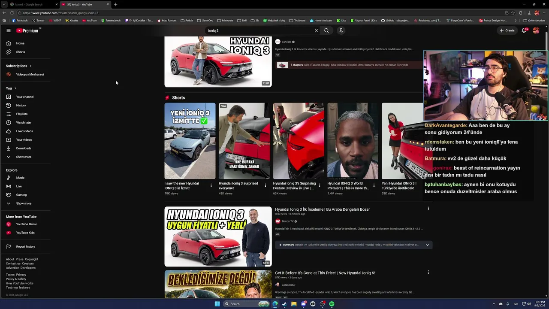Open more options for 'Surprising Feature' short
The image size is (549, 309).
pos(320,185)
